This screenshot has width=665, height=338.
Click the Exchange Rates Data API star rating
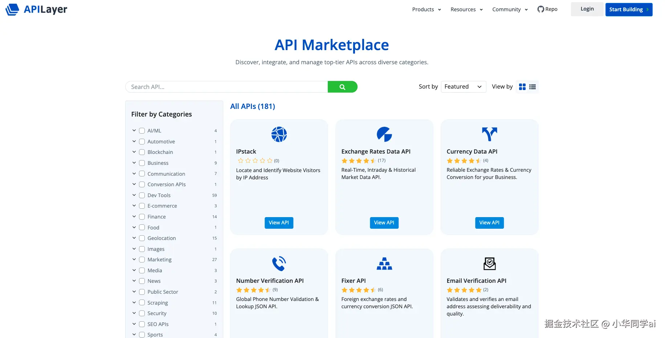tap(359, 160)
